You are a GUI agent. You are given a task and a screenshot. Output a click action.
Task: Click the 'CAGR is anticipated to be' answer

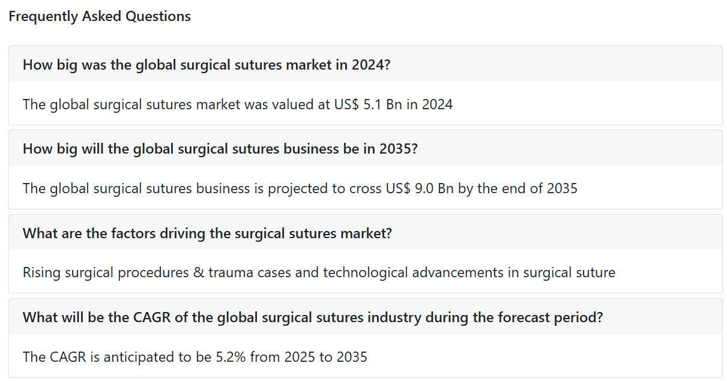[195, 357]
